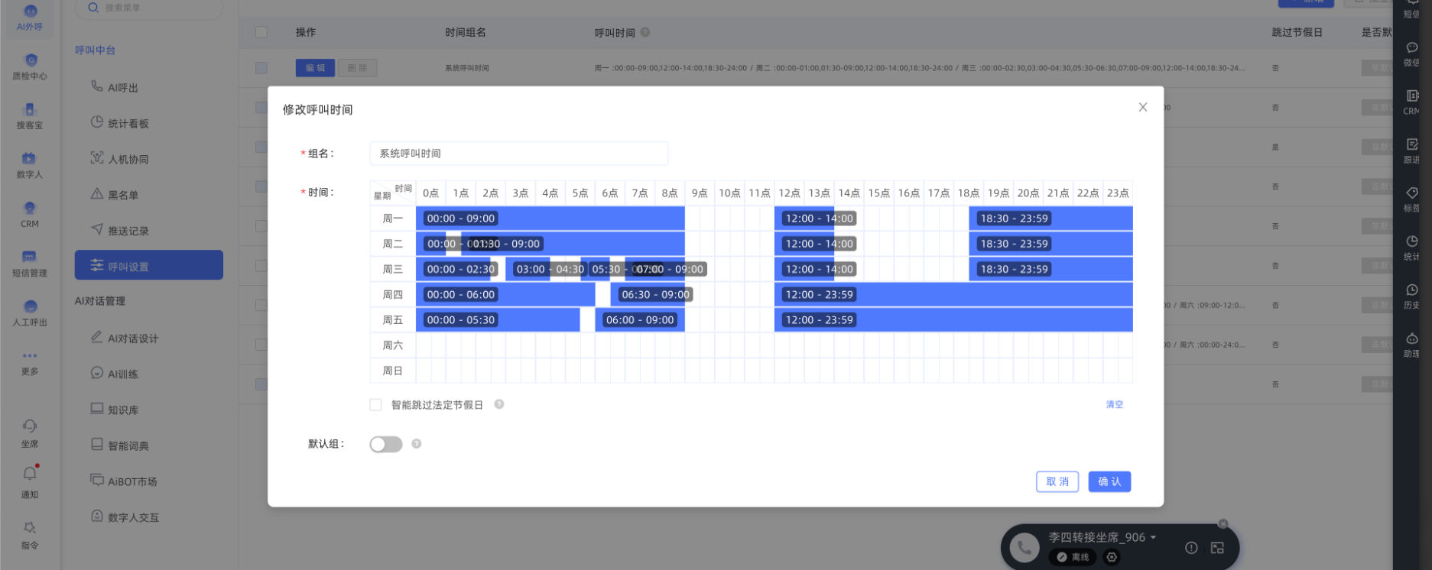Click the 数字人 icon in left sidebar
This screenshot has height=570, width=1432.
[29, 159]
